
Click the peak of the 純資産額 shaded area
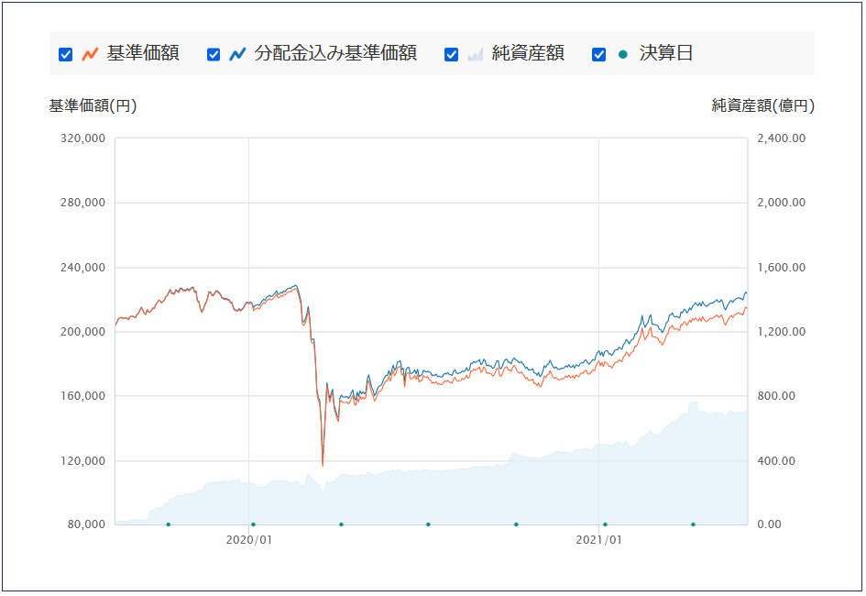[693, 403]
